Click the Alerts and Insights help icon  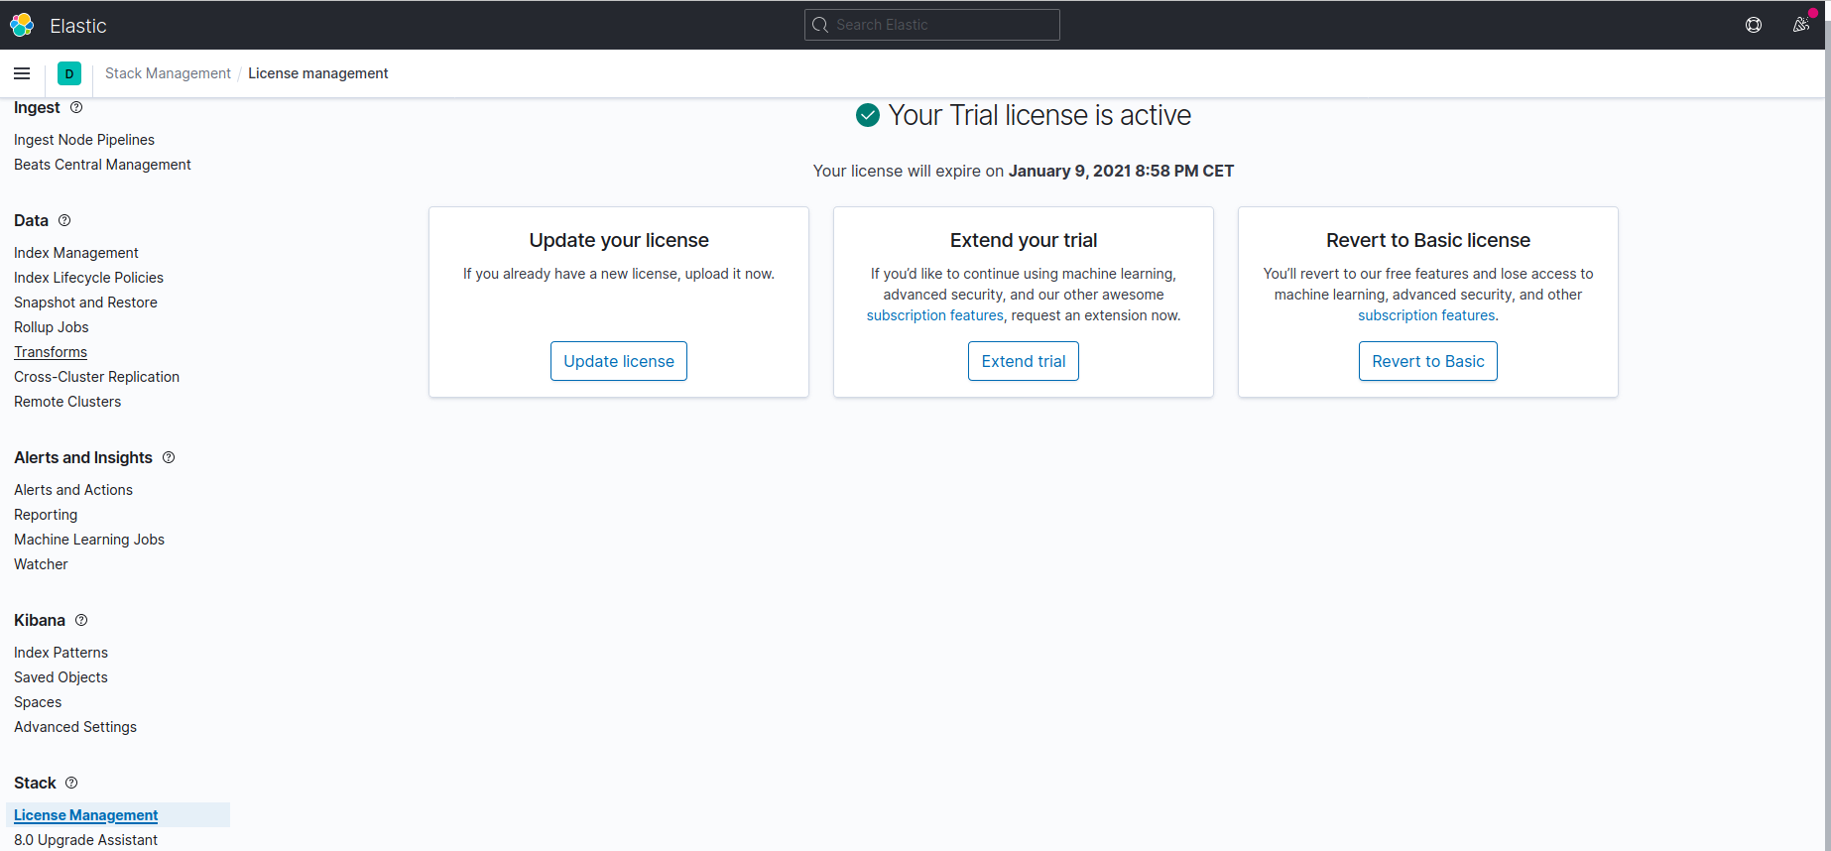pyautogui.click(x=169, y=457)
